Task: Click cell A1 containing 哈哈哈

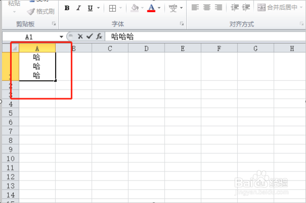Action: point(37,66)
